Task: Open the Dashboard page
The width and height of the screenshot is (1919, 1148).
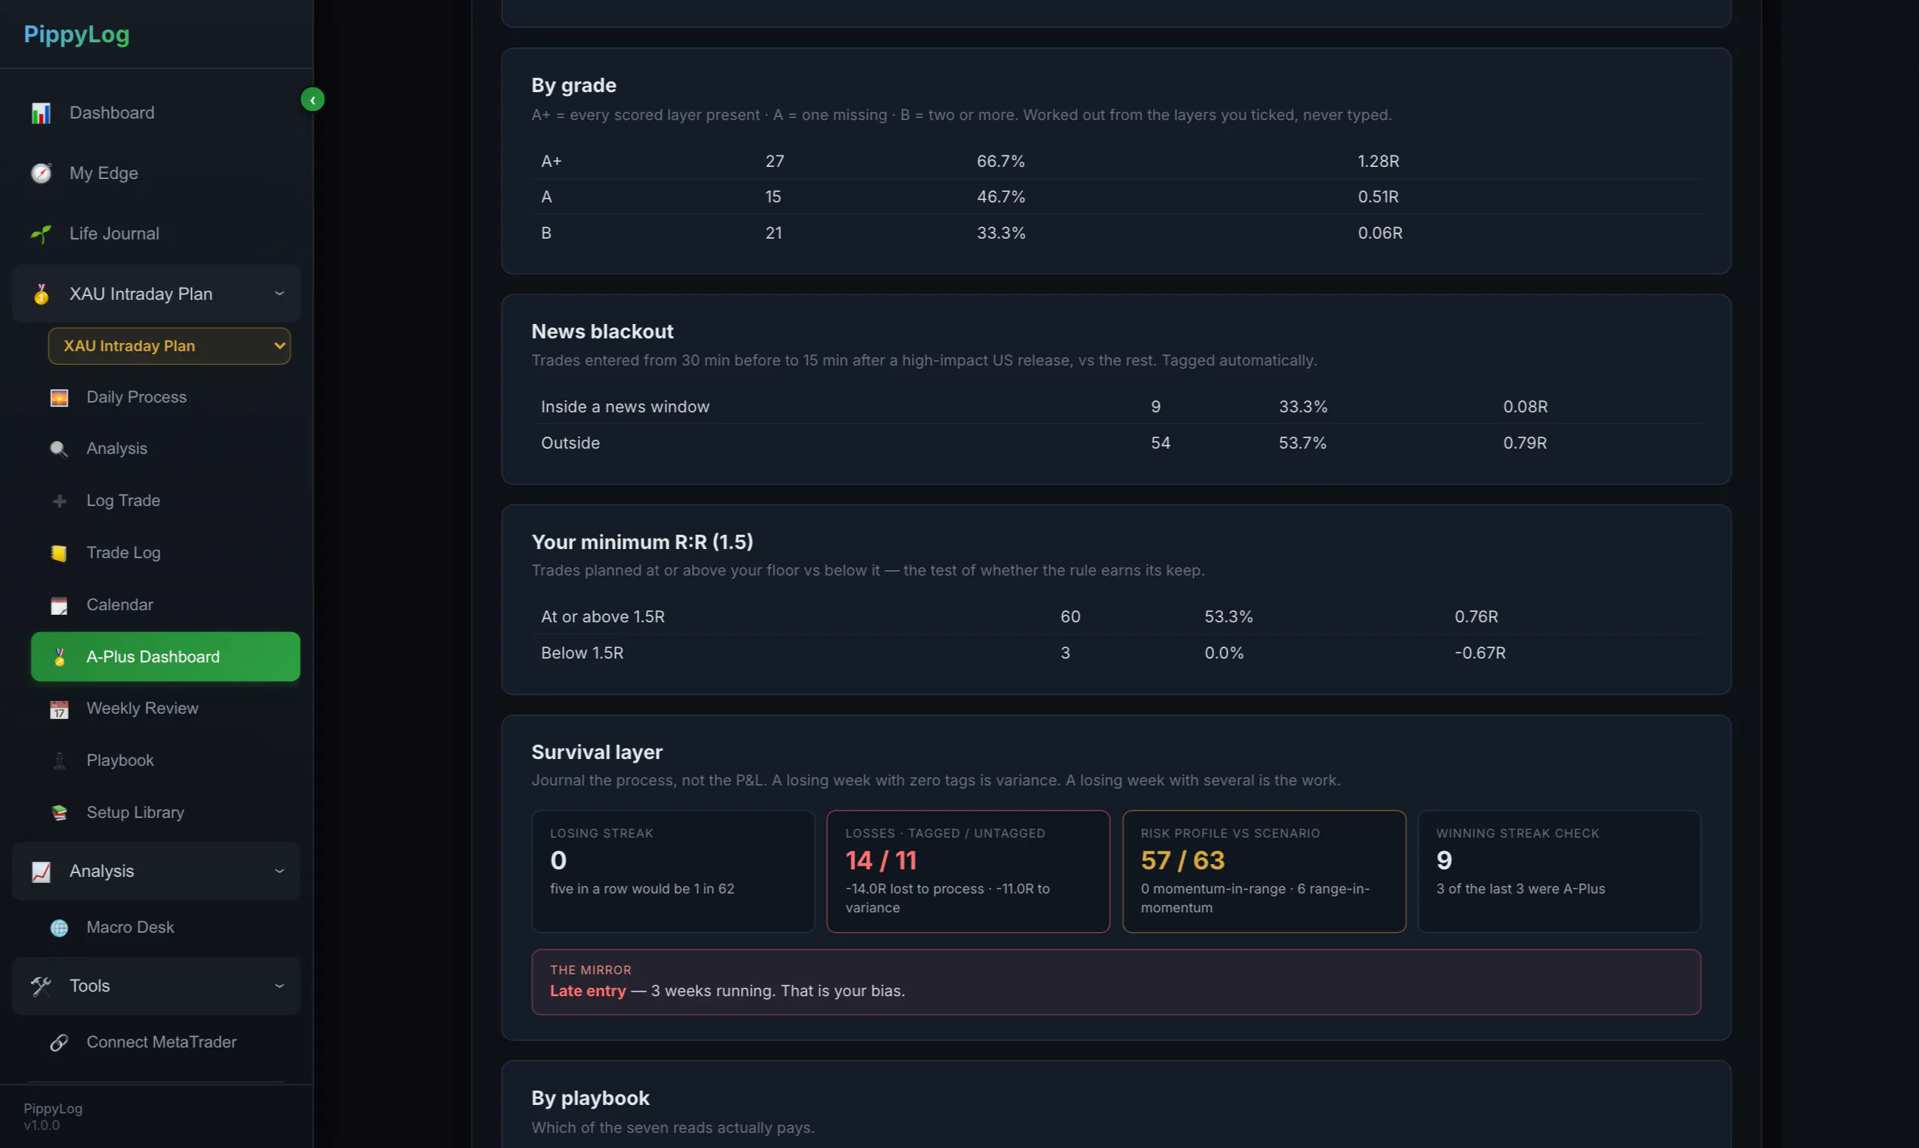Action: [x=156, y=113]
